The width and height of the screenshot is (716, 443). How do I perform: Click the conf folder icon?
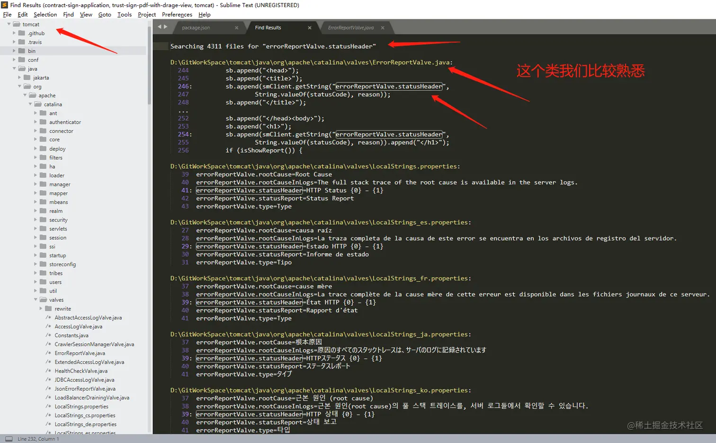(22, 60)
